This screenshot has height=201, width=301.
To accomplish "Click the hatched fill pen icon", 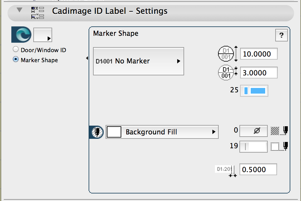I will coord(279,131).
